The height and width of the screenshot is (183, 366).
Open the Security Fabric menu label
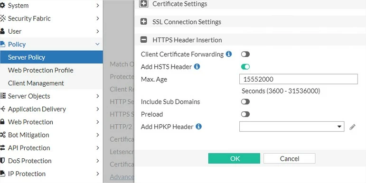pyautogui.click(x=29, y=18)
